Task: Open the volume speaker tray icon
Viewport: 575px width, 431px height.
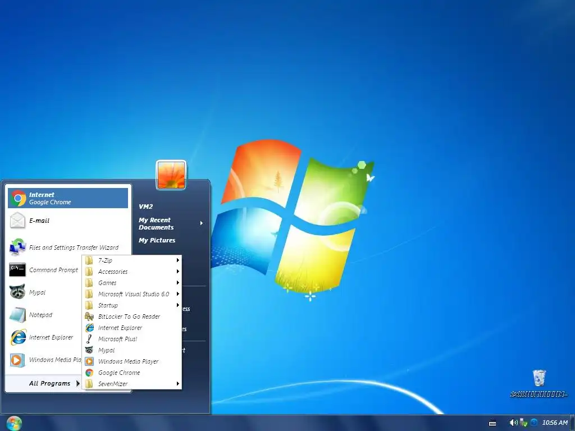Action: point(513,423)
